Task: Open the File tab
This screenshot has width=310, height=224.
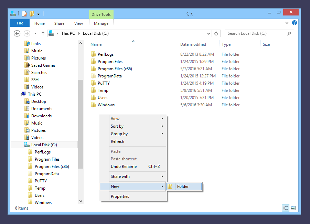Action: [x=20, y=23]
